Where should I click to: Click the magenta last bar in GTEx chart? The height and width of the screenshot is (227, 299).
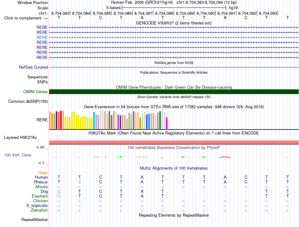(x=167, y=123)
